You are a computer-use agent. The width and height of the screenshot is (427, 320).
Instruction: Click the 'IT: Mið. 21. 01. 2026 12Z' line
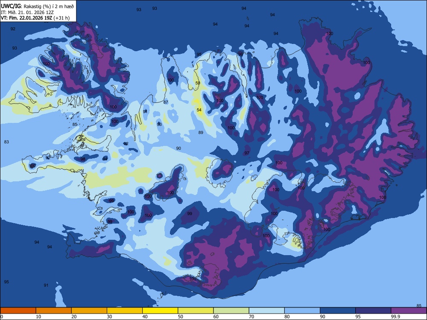27,12
